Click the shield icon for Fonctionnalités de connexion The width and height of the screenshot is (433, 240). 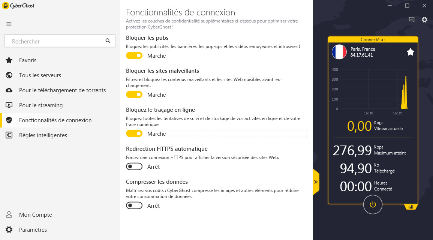point(9,120)
